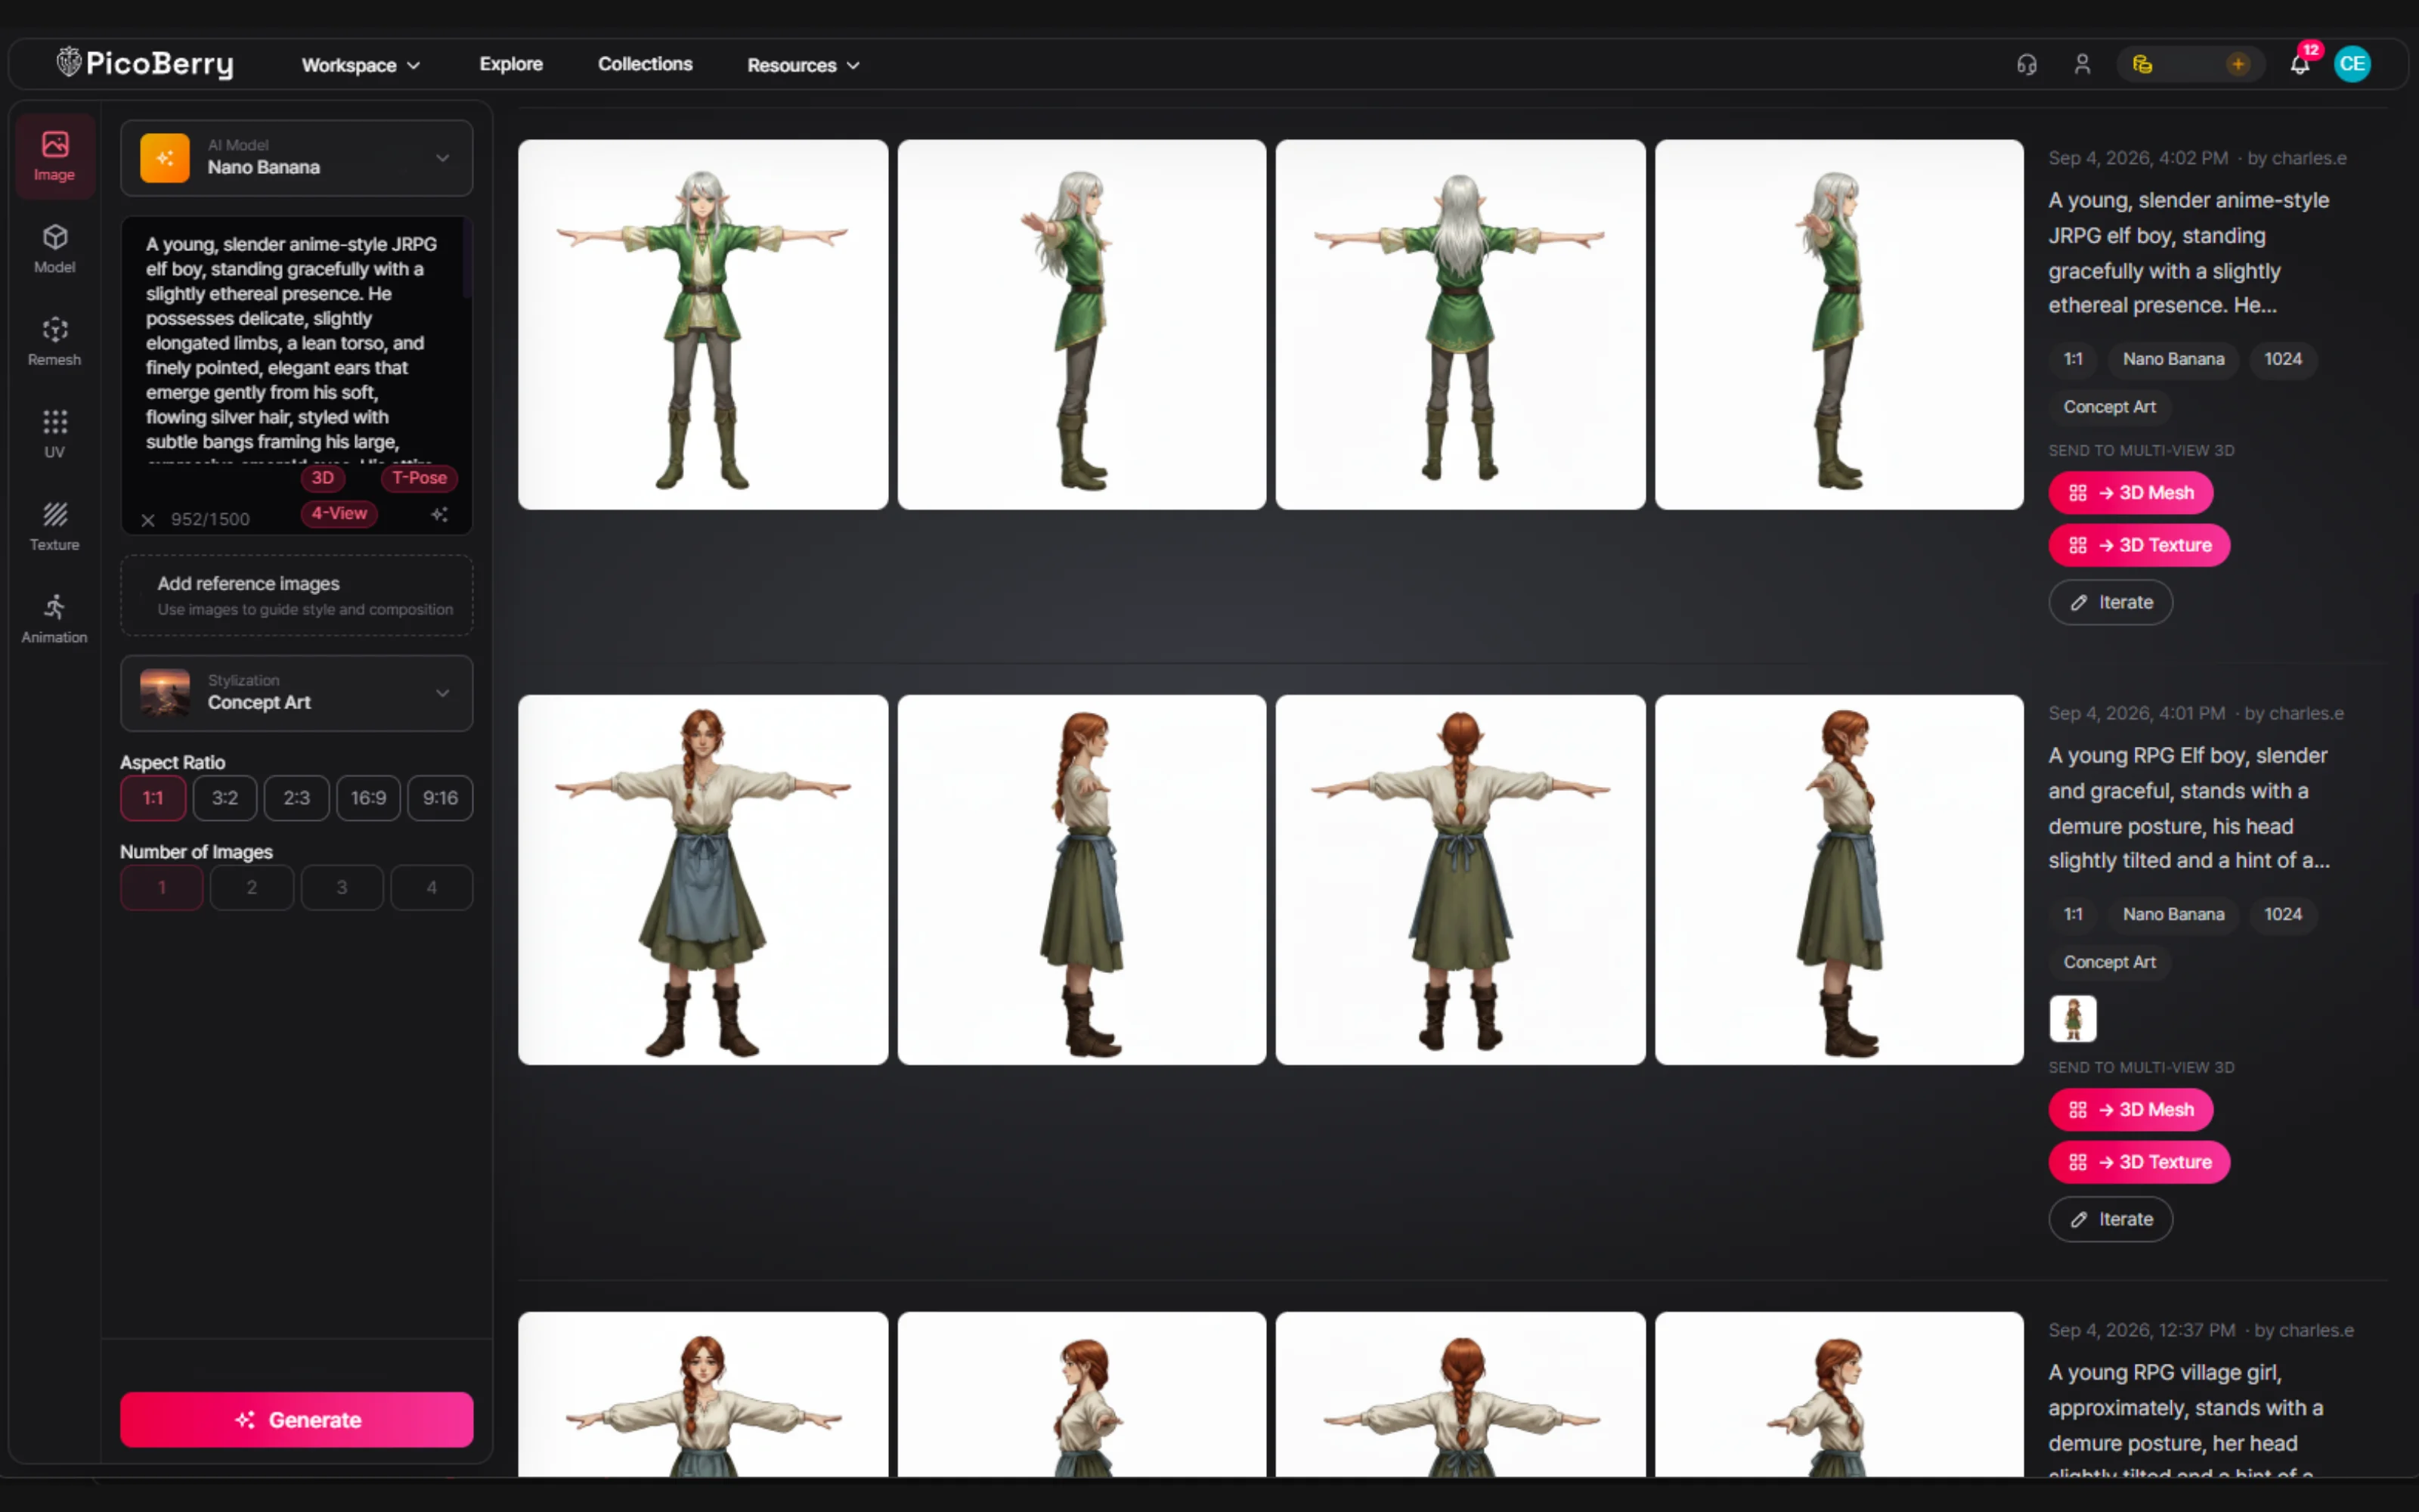This screenshot has width=2419, height=1512.
Task: Toggle the T-Pose prompt tag
Action: pos(419,478)
